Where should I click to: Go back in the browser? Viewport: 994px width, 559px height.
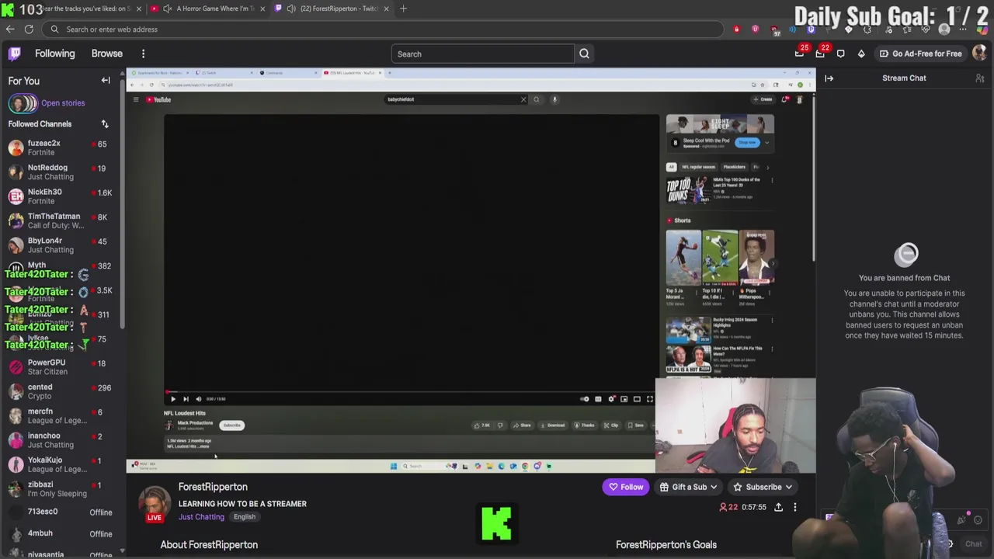pos(10,30)
